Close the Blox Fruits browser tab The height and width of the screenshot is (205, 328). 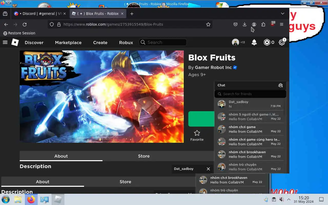tap(123, 14)
